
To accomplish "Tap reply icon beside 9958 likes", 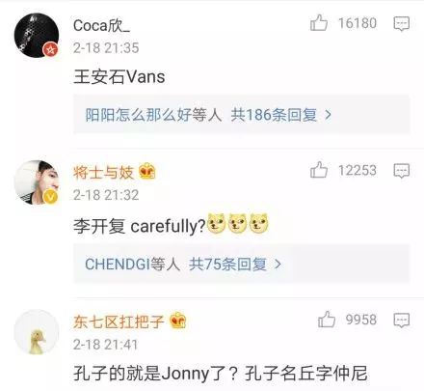I will 402,320.
